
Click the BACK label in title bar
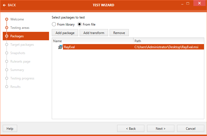tap(12, 5)
